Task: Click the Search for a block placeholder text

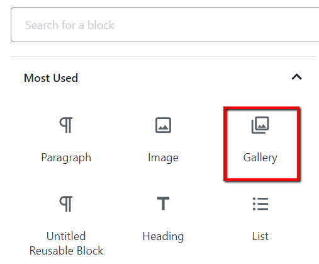Action: click(x=70, y=25)
